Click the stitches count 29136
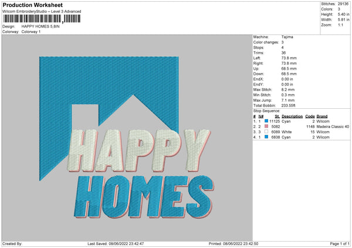The height and width of the screenshot is (248, 352). pyautogui.click(x=343, y=4)
